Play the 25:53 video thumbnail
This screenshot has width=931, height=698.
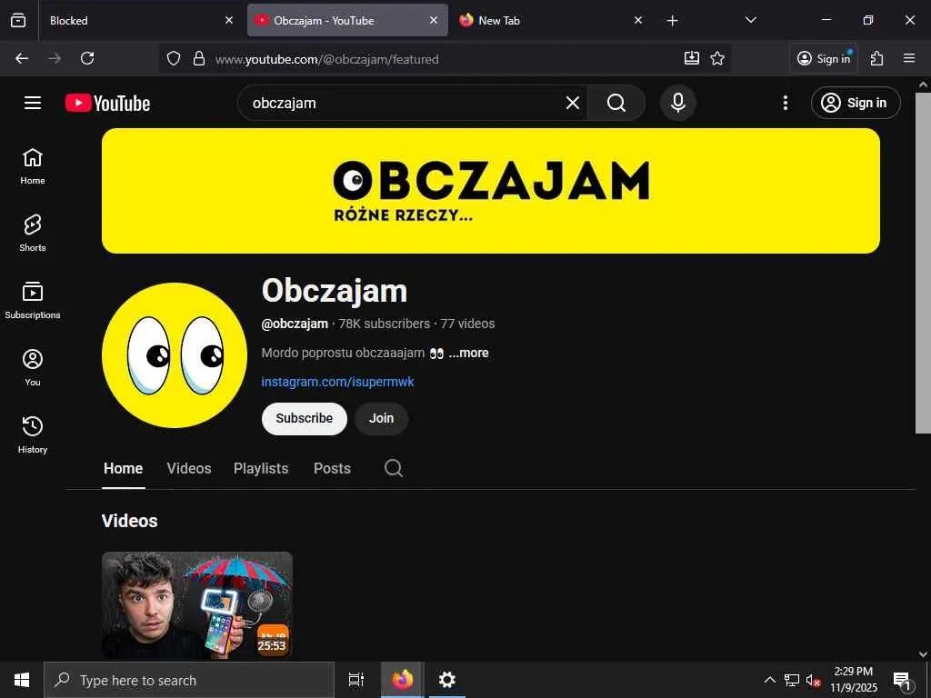[x=197, y=604]
